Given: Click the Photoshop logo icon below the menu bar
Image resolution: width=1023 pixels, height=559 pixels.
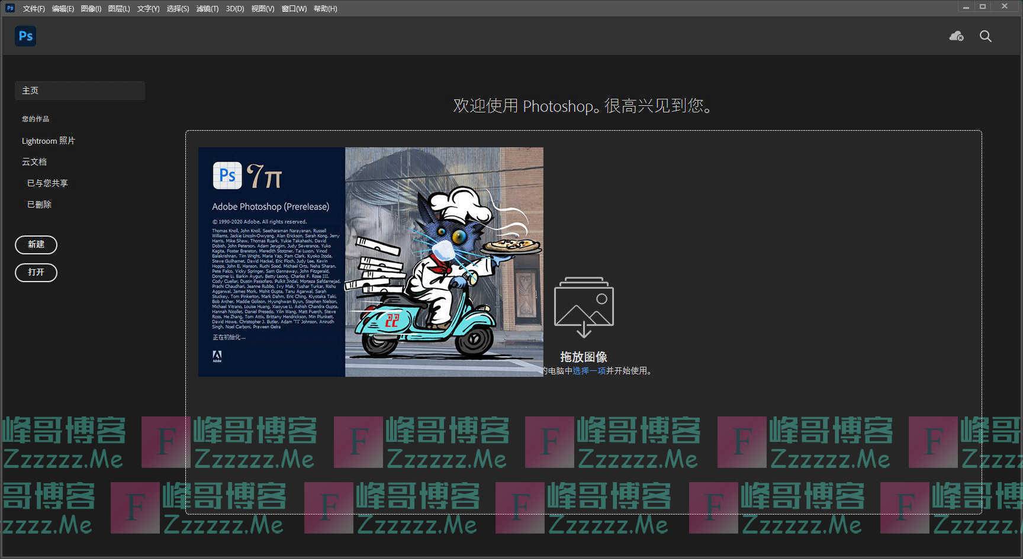Looking at the screenshot, I should [x=25, y=36].
